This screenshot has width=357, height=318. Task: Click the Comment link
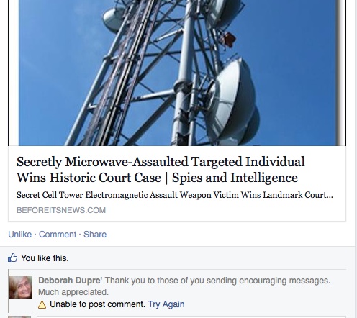pyautogui.click(x=58, y=235)
